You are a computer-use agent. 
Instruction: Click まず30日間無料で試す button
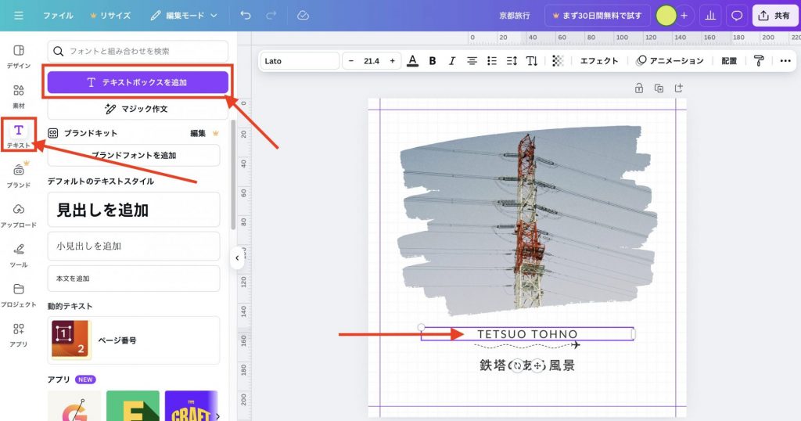[597, 16]
